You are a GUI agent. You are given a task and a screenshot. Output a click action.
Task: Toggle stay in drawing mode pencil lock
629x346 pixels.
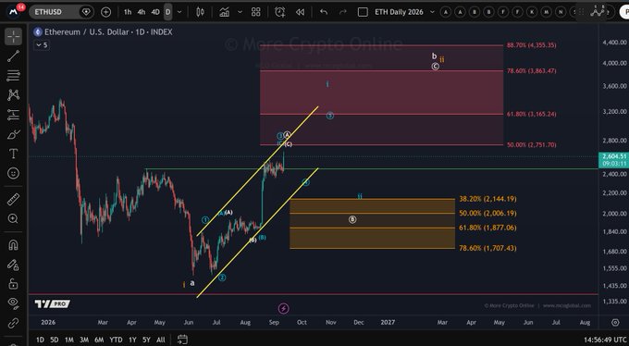(13, 265)
